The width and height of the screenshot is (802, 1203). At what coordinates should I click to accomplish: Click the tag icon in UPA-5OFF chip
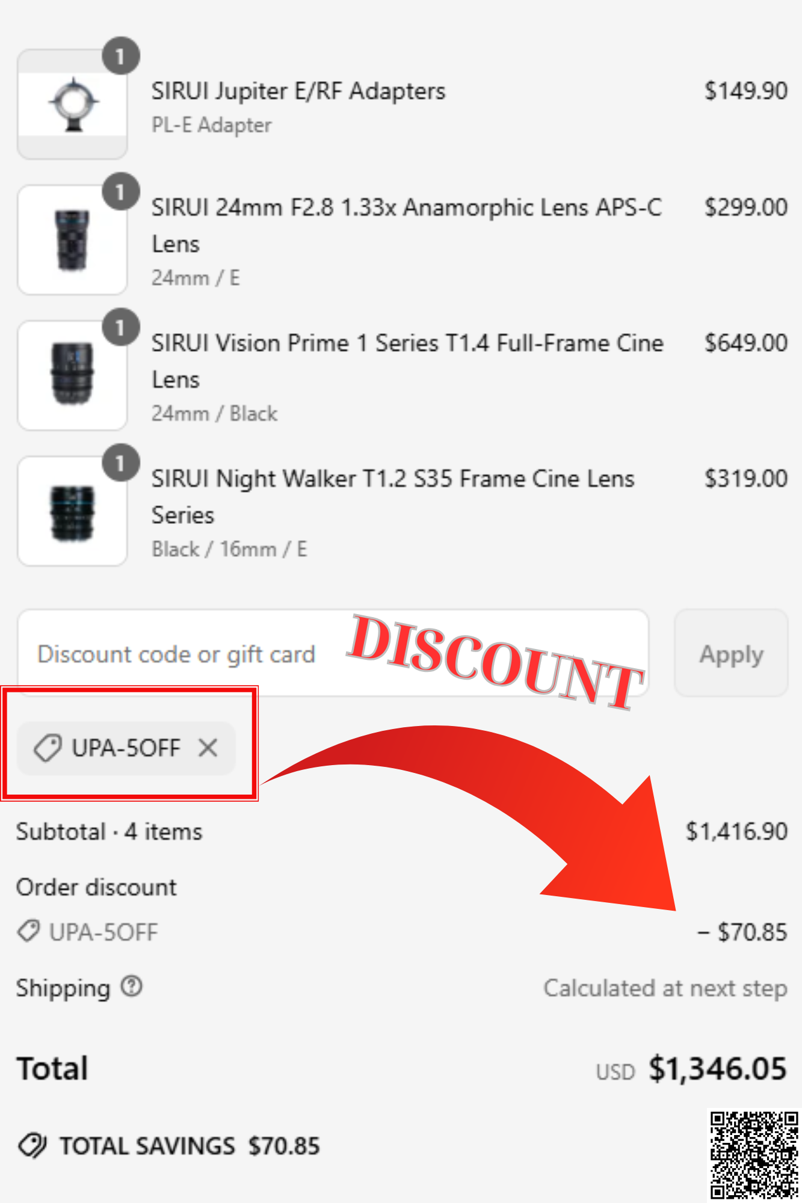click(48, 748)
